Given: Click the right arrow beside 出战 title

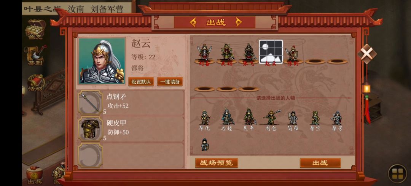Looking at the screenshot, I should pos(238,22).
